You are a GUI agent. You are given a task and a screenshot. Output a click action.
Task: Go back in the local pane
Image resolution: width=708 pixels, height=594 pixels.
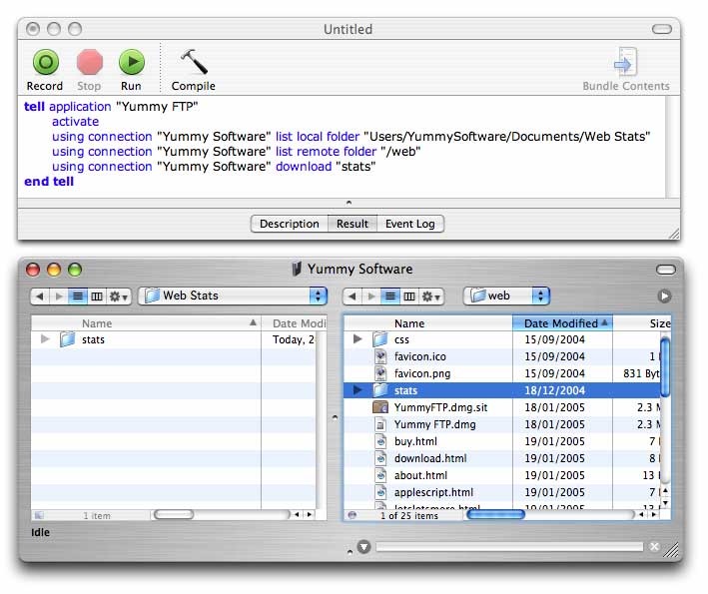[40, 297]
